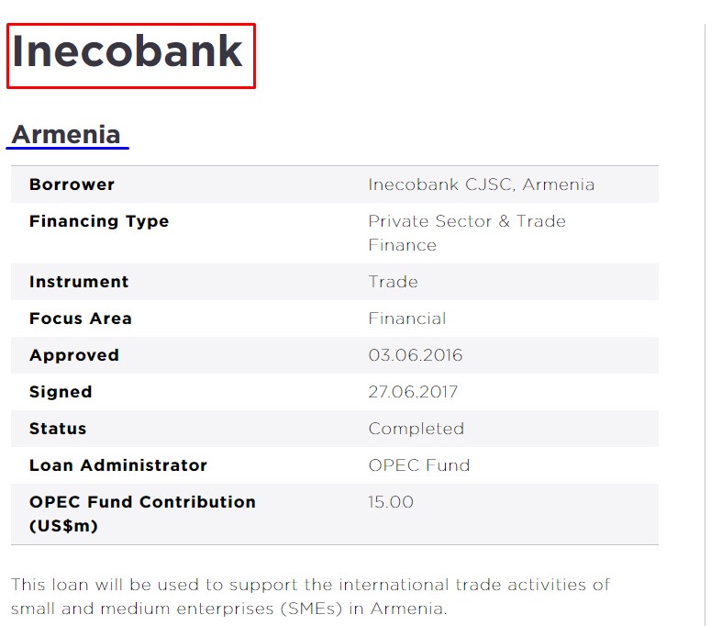Select the Status row label
This screenshot has width=722, height=626.
click(58, 429)
